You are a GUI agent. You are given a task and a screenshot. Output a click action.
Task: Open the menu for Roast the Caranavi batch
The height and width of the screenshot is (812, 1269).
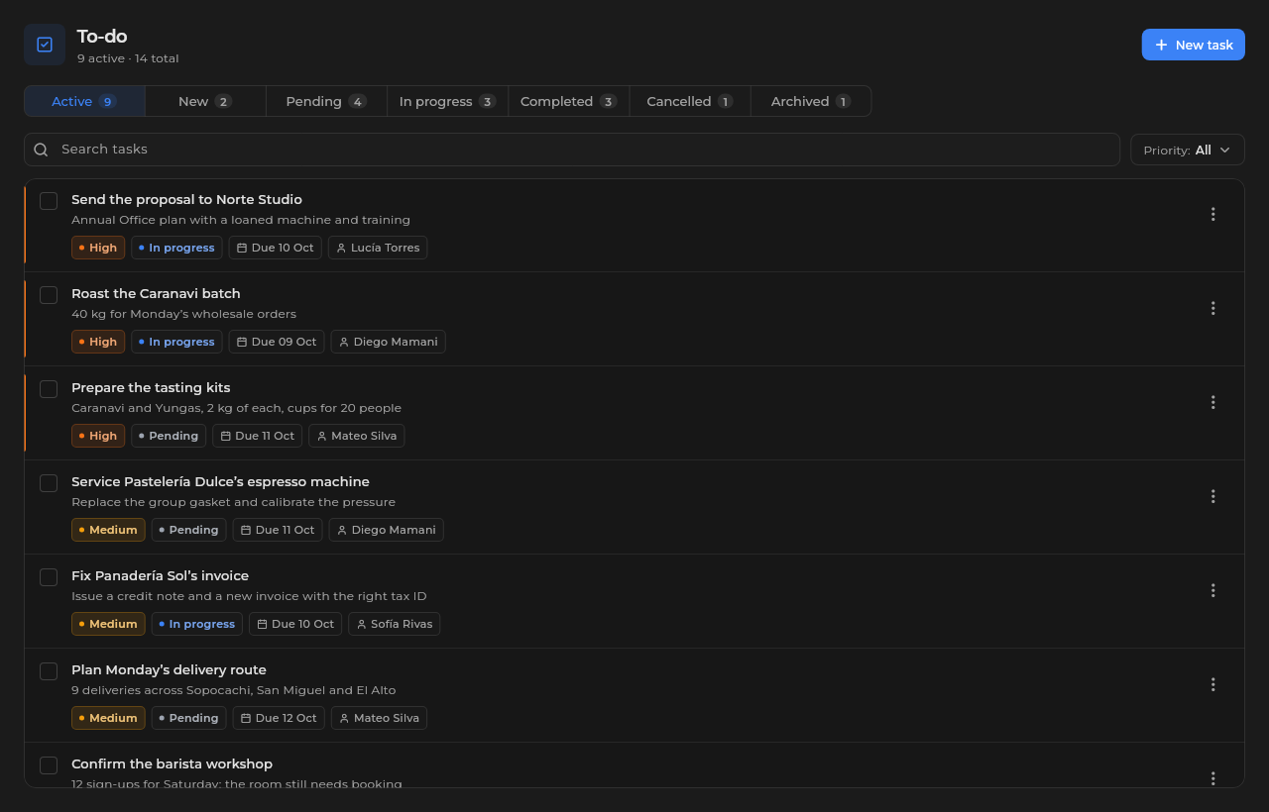(x=1212, y=308)
